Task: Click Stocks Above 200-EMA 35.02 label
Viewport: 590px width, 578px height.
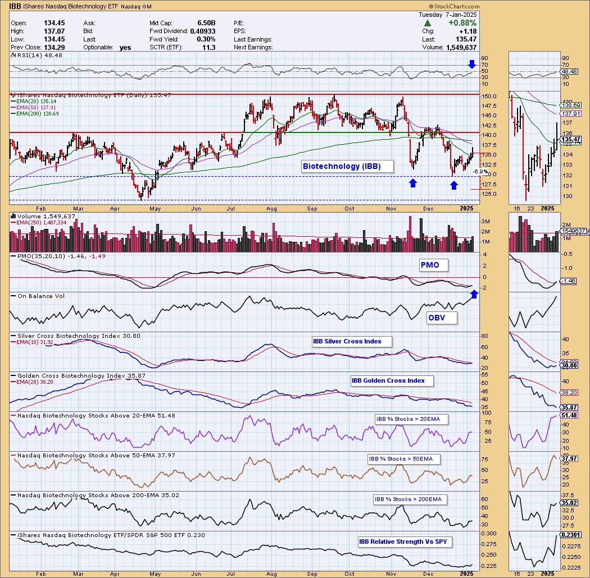Action: 98,496
